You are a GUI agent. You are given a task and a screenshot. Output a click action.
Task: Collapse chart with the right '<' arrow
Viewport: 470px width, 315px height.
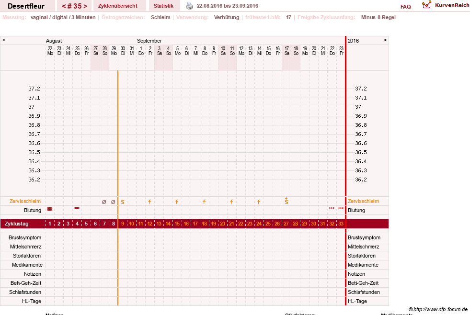(x=385, y=40)
